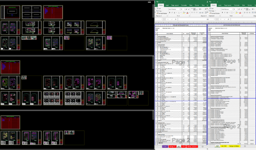Image resolution: width=256 pixels, height=150 pixels.
Task: Open the font size dropdown in the right Excel window
Action: (x=237, y=9)
